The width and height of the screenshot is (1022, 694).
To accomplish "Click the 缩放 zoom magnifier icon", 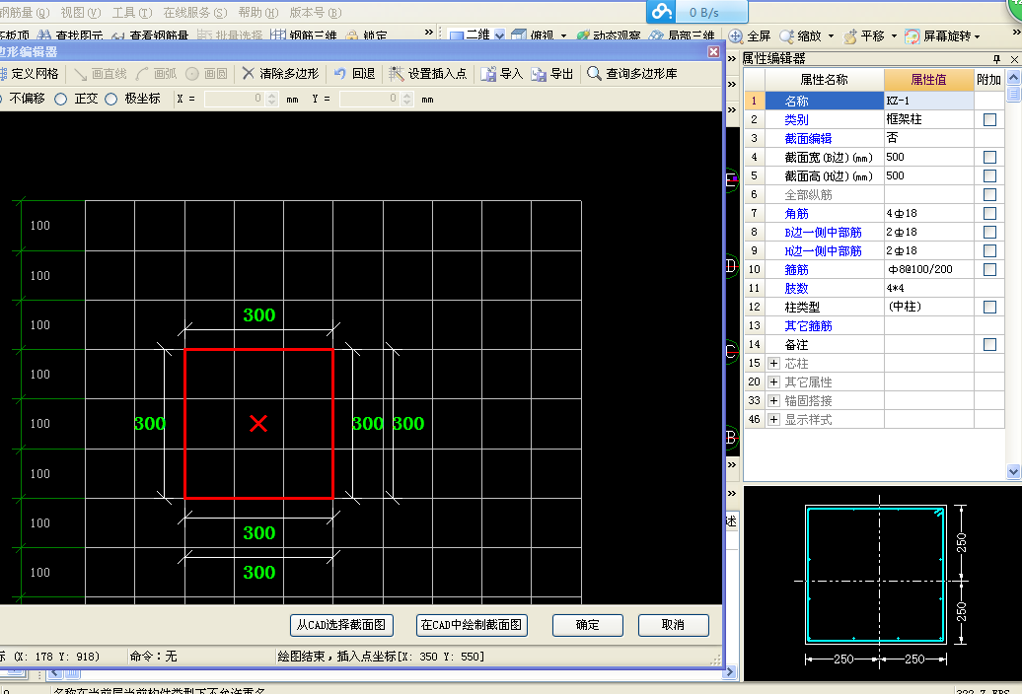I will click(786, 35).
